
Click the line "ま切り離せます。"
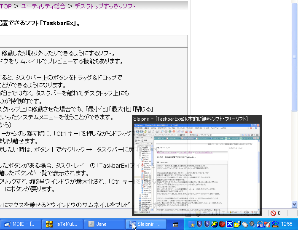[19, 141]
